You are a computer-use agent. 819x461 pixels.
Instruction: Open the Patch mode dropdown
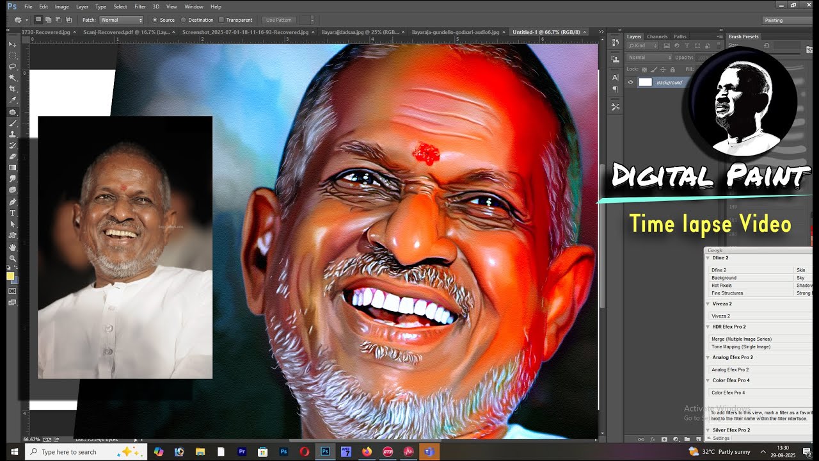(122, 20)
